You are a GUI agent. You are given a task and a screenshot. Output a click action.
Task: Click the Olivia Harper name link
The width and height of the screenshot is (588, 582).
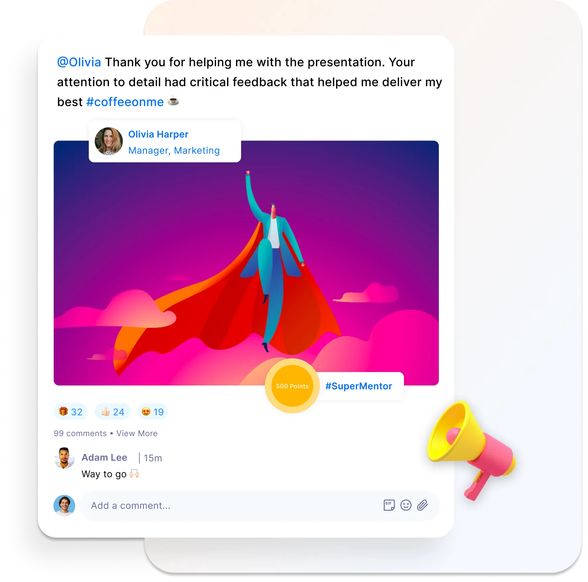click(x=158, y=134)
